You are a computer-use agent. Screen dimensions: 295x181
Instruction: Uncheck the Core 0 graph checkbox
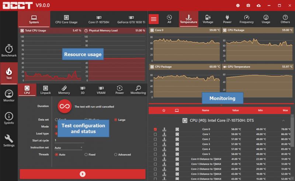pyautogui.click(x=155, y=129)
